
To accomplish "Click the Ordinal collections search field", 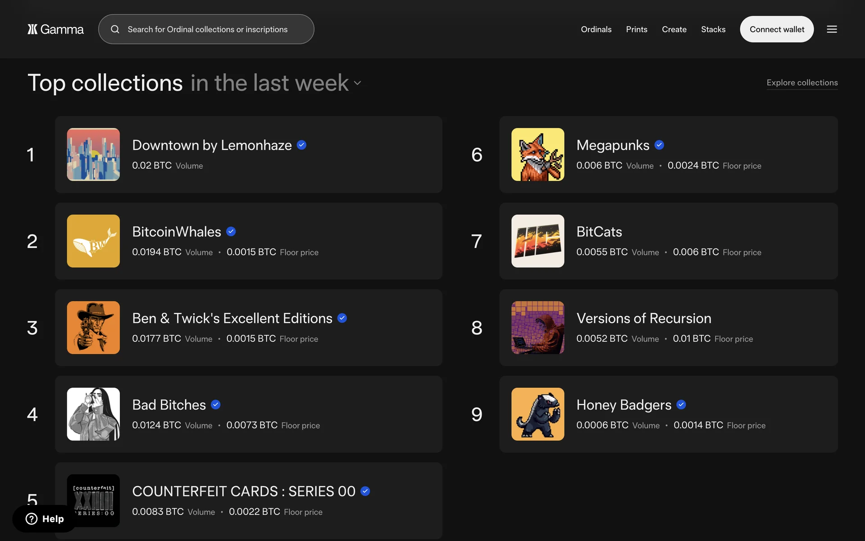I will coord(207,29).
